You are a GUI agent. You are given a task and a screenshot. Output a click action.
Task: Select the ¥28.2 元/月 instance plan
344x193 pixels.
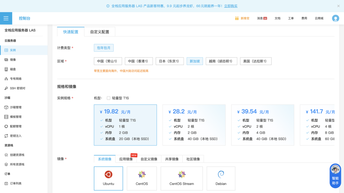point(194,125)
